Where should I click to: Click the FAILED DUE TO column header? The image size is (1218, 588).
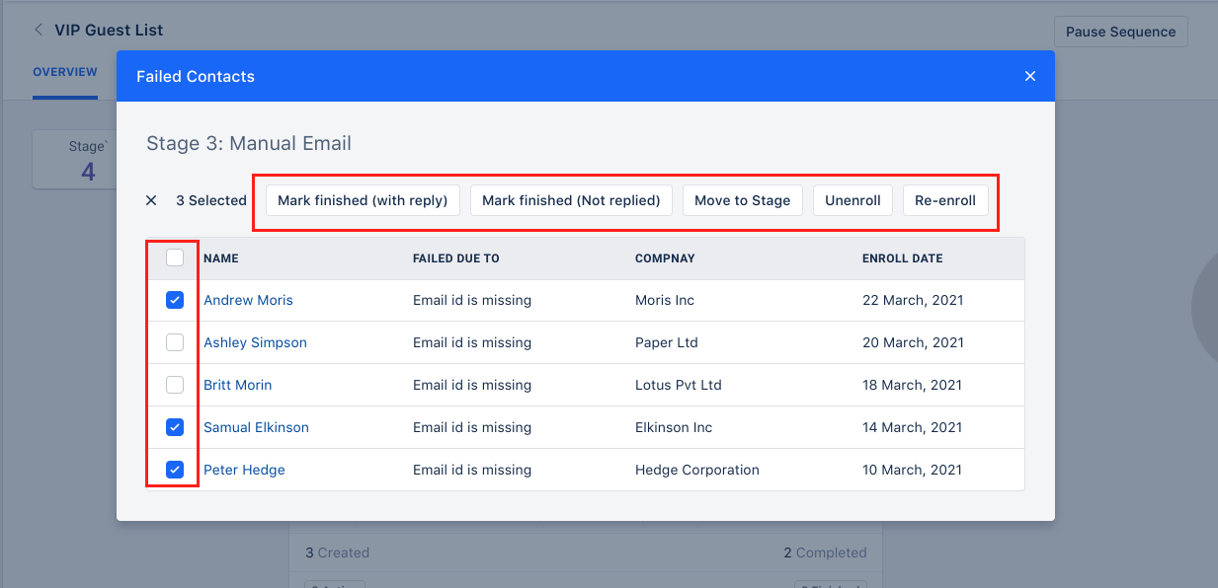click(x=456, y=258)
